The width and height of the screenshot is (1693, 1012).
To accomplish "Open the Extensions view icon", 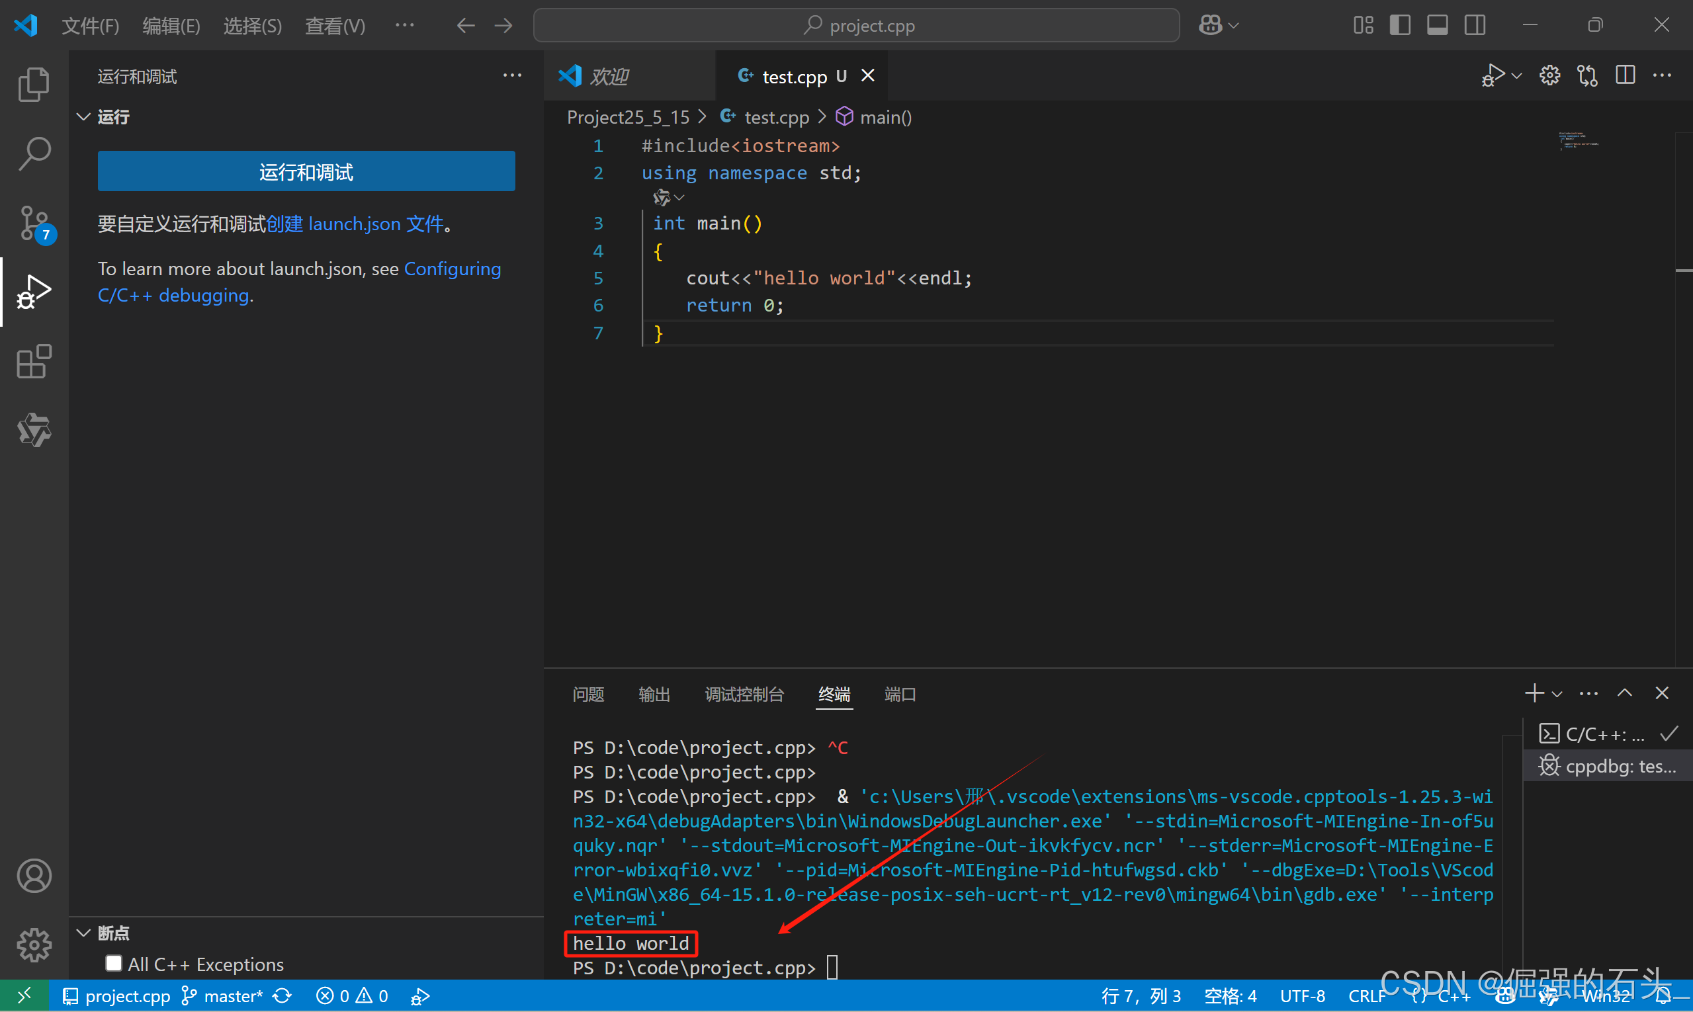I will click(x=34, y=360).
